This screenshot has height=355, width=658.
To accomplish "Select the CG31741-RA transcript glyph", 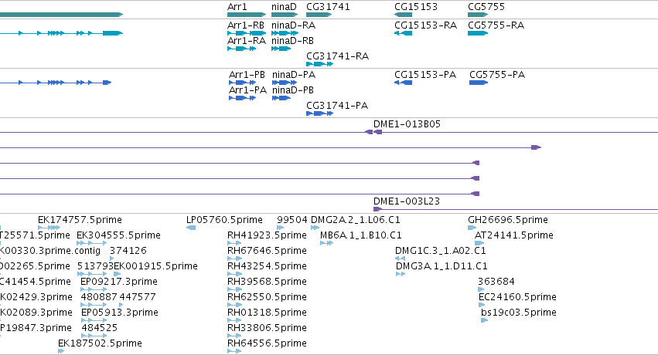I will [x=320, y=64].
